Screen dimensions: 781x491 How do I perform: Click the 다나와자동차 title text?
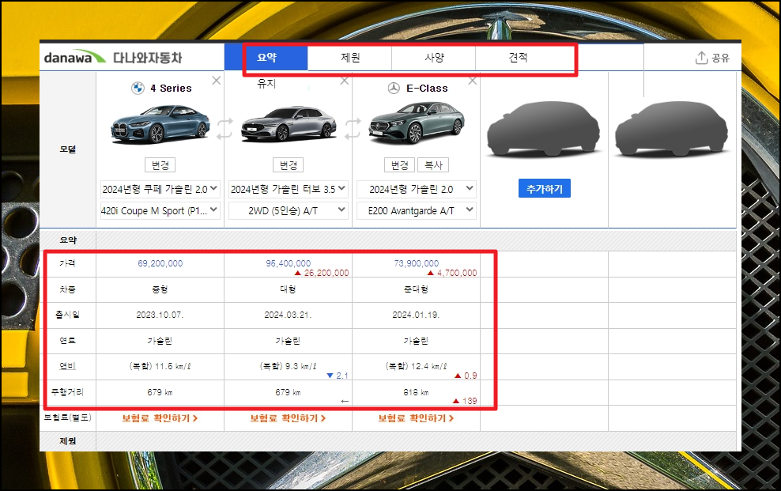point(148,58)
